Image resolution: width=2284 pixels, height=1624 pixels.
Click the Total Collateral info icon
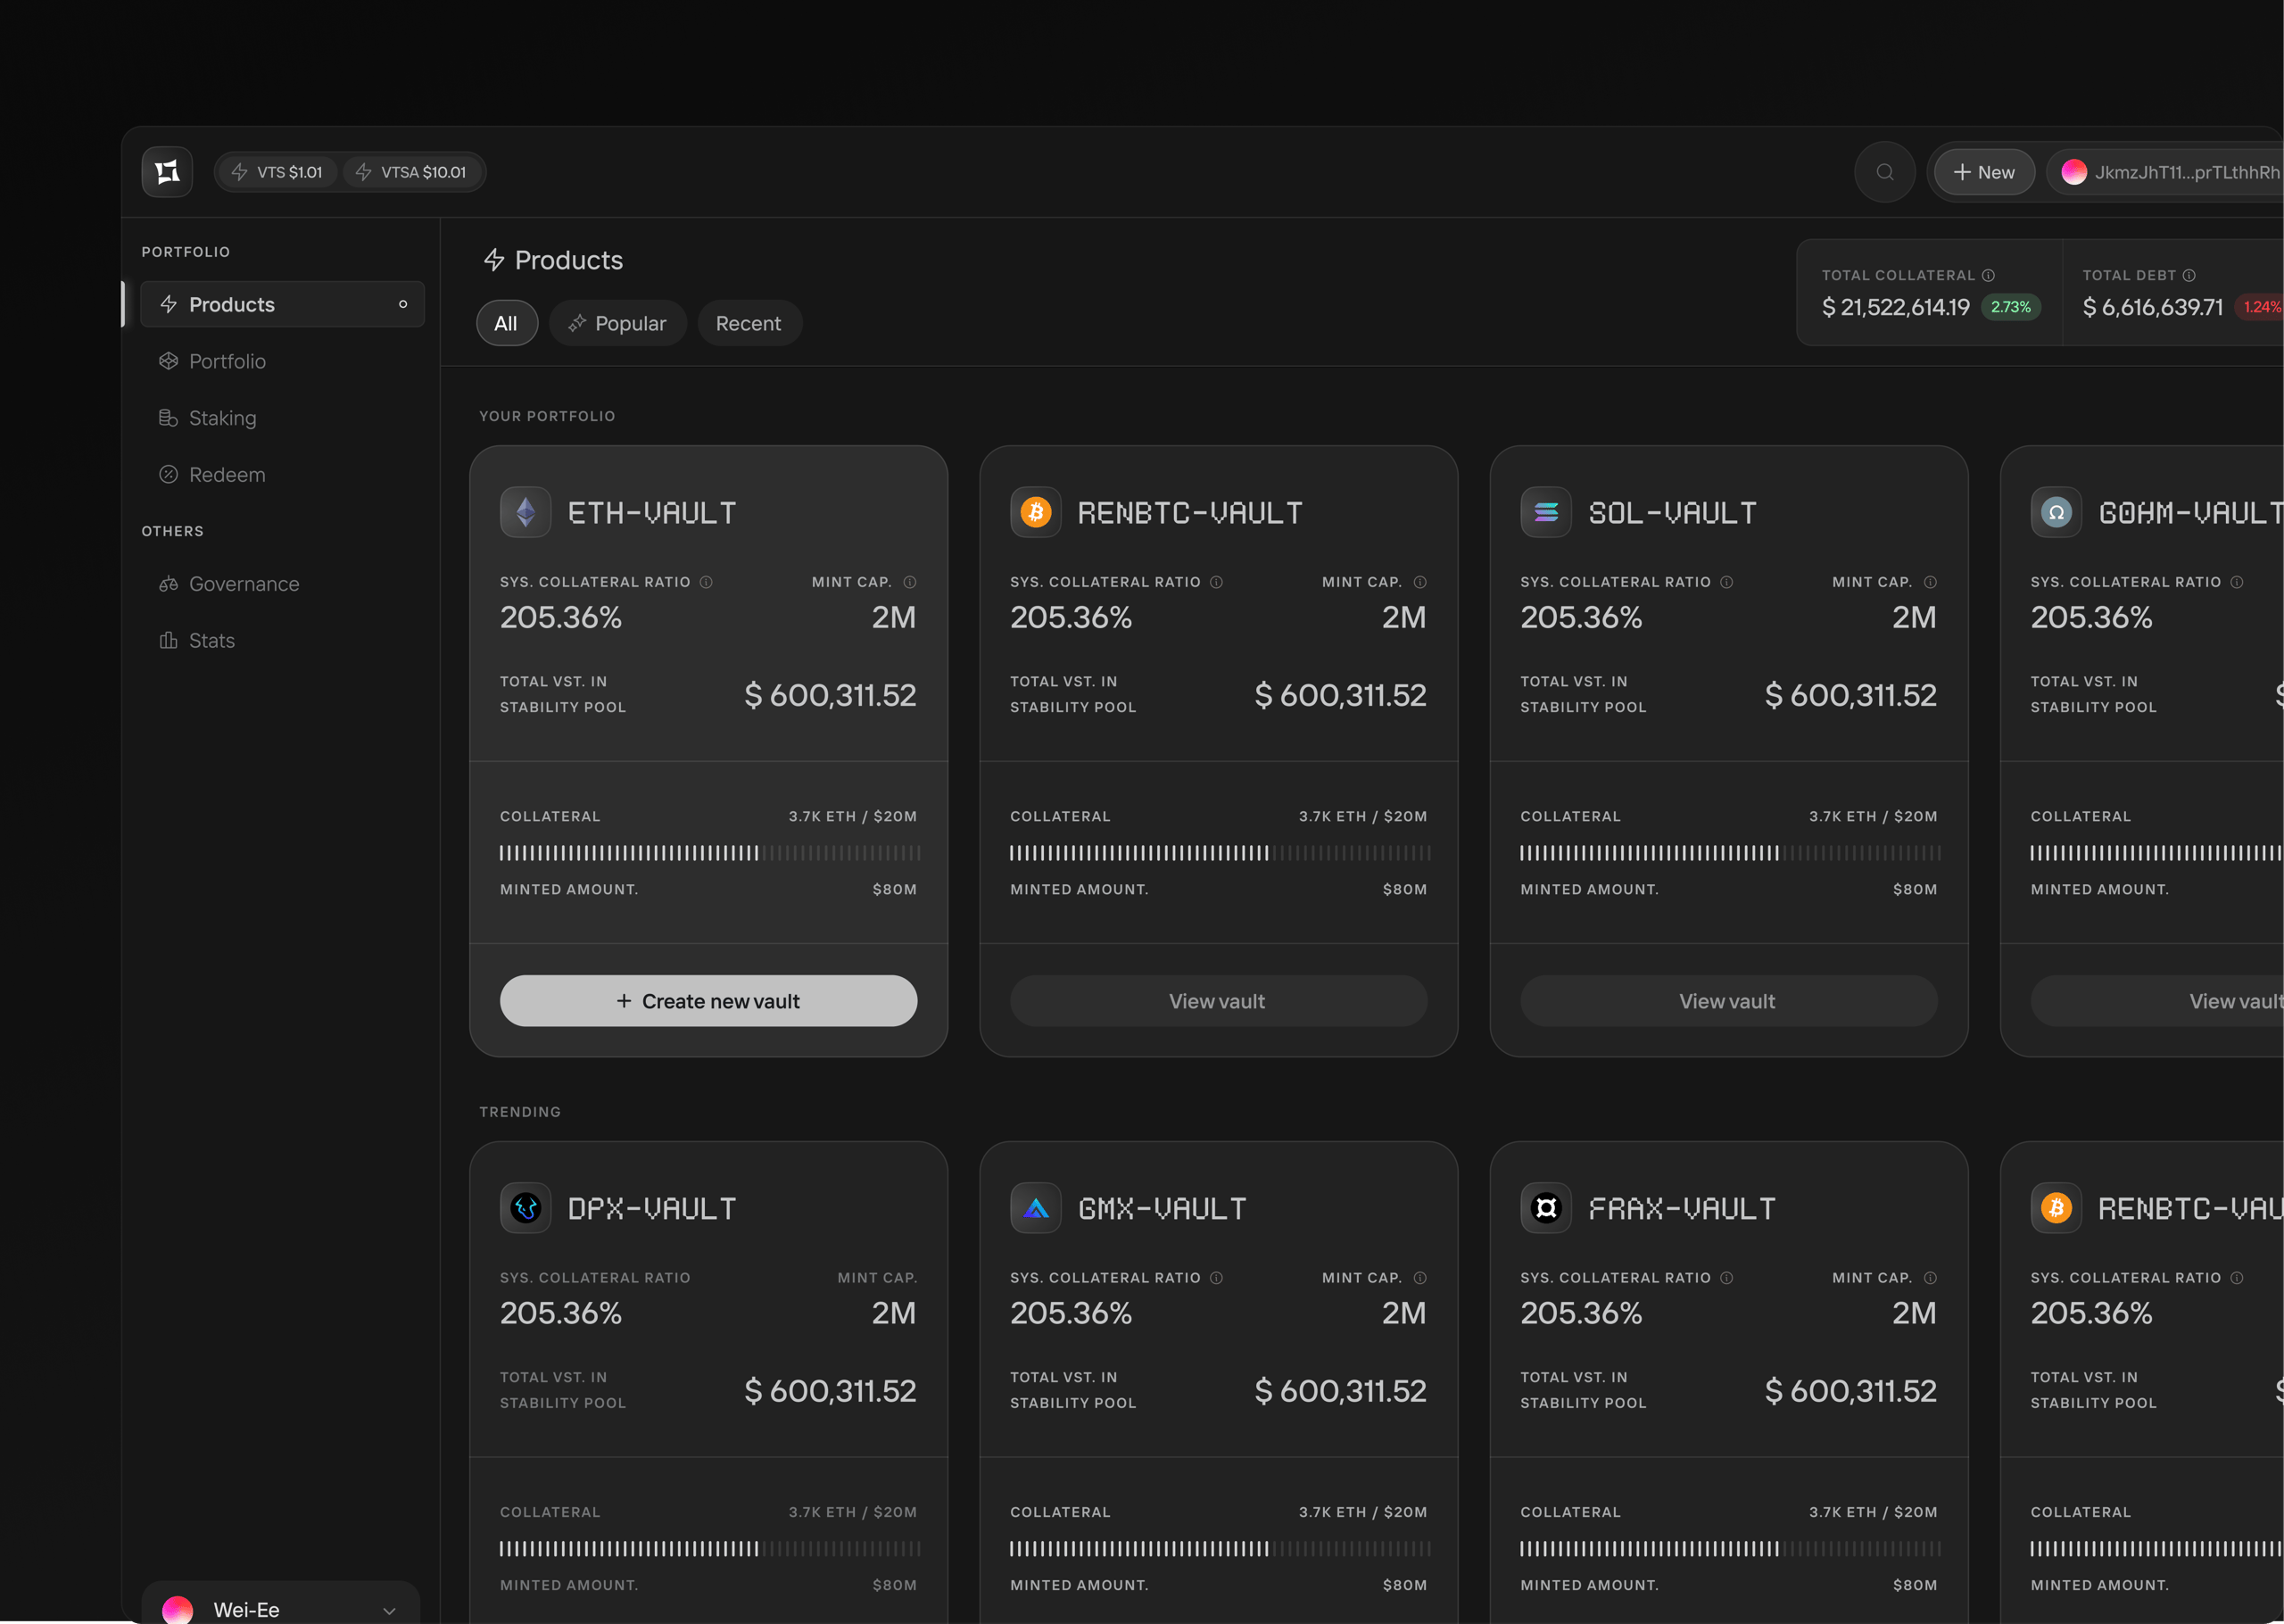click(1988, 275)
